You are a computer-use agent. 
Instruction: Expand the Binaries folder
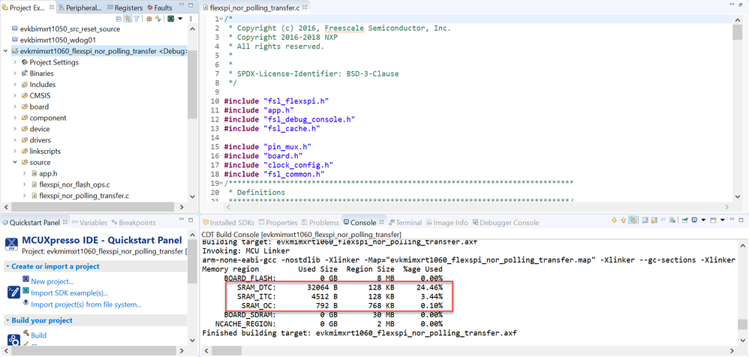(15, 73)
